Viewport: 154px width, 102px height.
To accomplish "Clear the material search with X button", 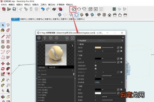I will pyautogui.click(x=72, y=71).
